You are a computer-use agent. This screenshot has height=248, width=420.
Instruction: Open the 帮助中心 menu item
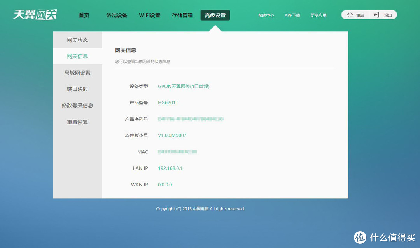click(266, 15)
